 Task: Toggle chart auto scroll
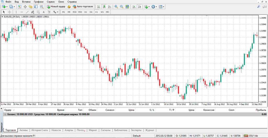[x=134, y=7]
